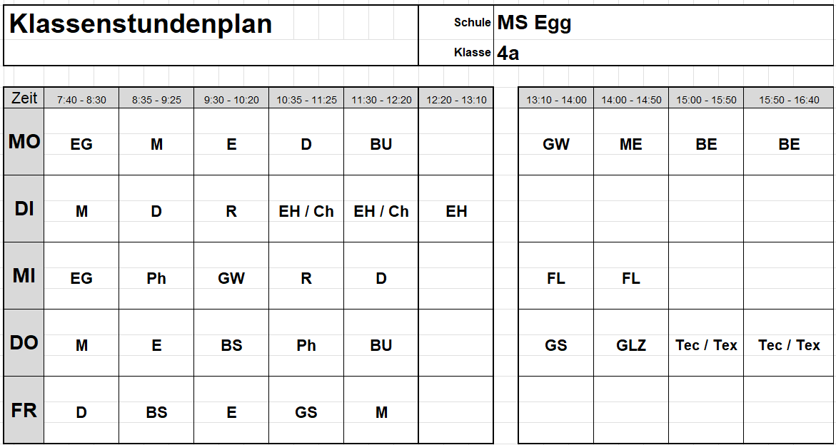Click Thursday's Tec / Tex cell at 15:00

point(706,343)
